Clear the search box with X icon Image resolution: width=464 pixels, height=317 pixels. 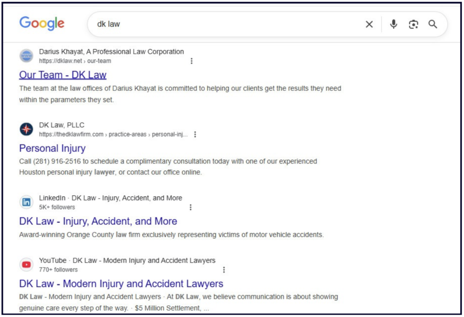coord(369,24)
